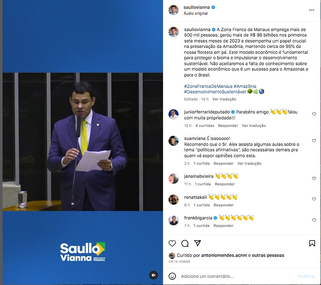Toggle video sound with speaker icon

pyautogui.click(x=153, y=275)
